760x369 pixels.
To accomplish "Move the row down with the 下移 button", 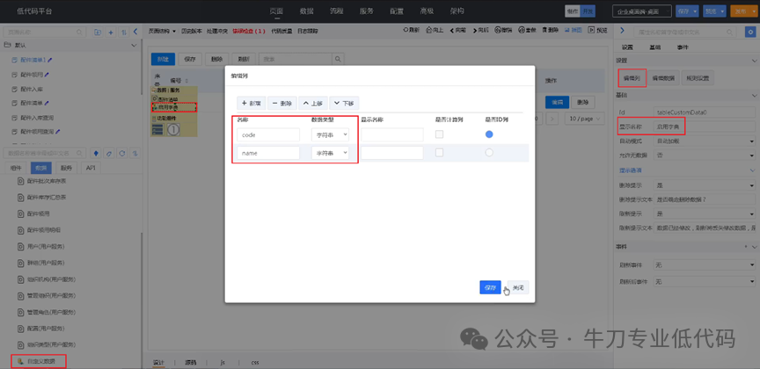I will [344, 103].
